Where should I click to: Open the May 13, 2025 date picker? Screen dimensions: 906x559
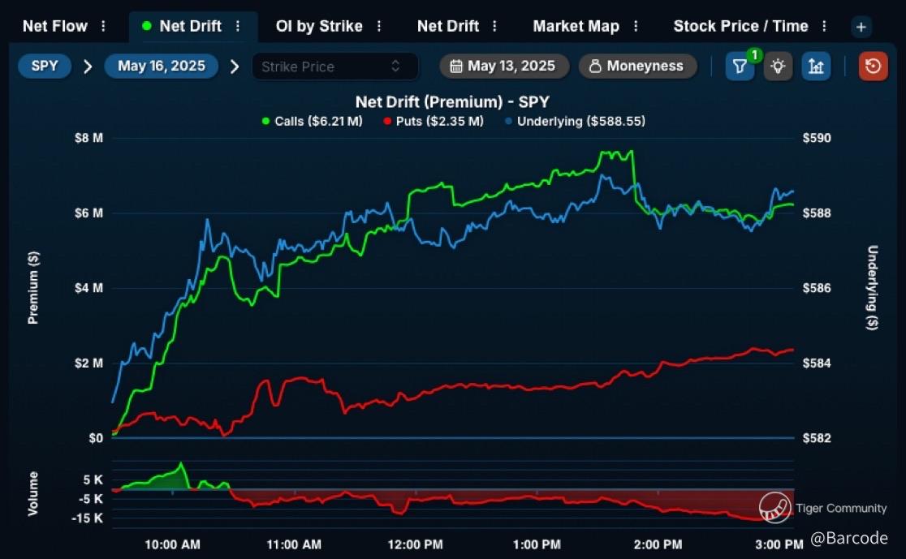503,67
